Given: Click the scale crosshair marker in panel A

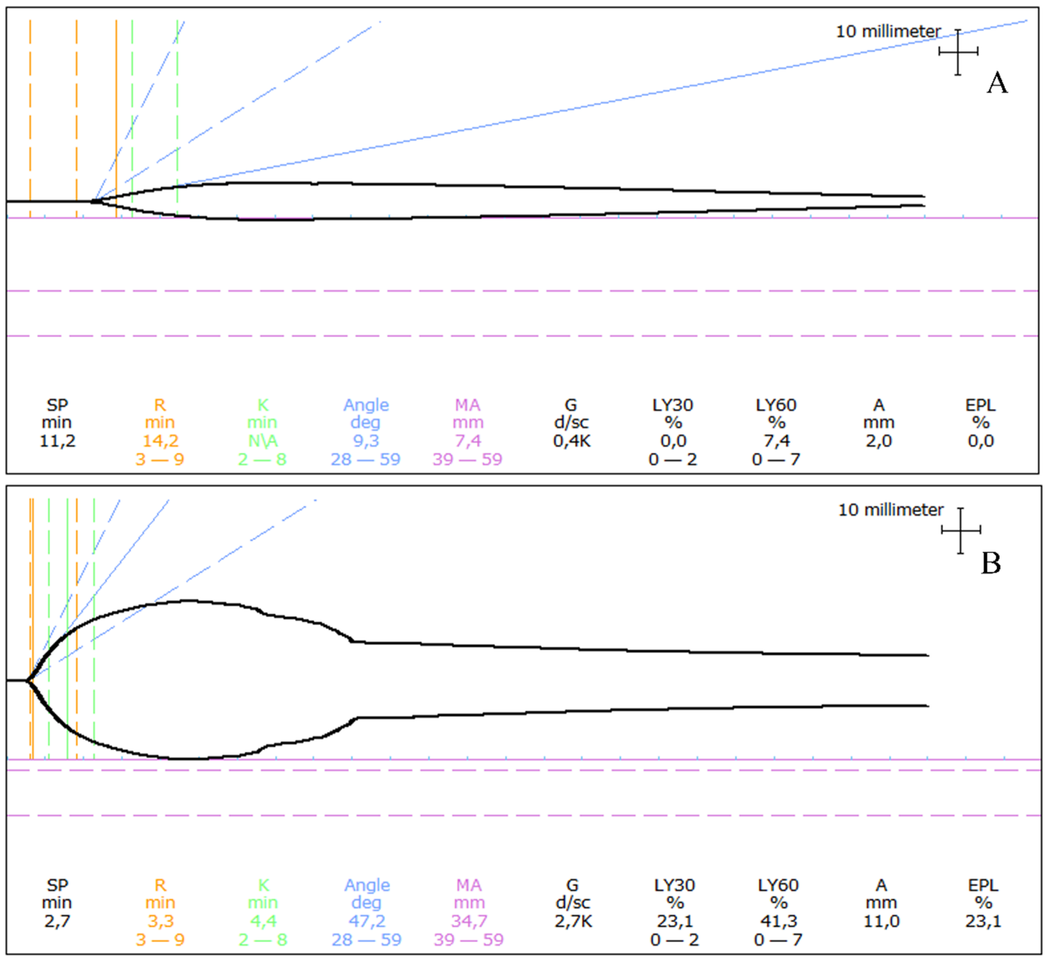Looking at the screenshot, I should (958, 51).
